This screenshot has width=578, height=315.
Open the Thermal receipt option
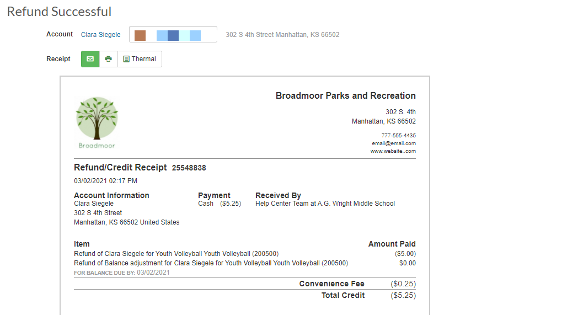coord(140,59)
